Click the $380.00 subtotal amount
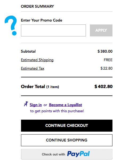The width and height of the screenshot is (134, 163). [105, 51]
